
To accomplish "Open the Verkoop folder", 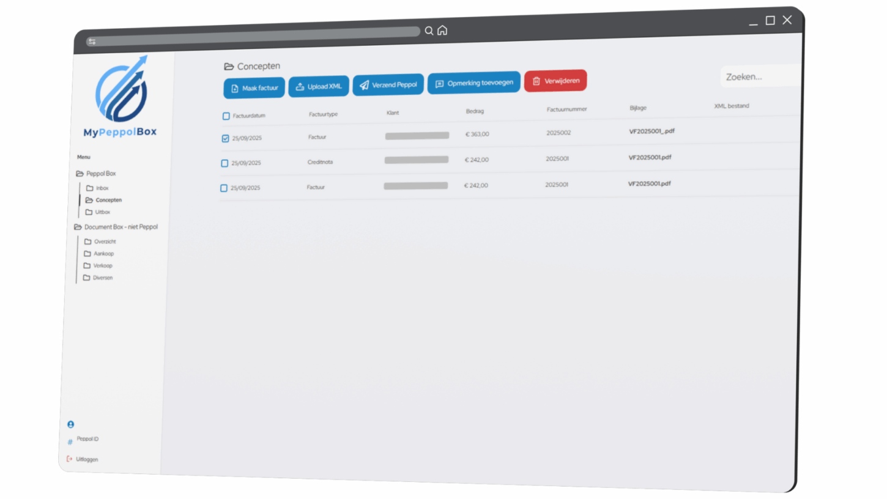I will 102,266.
